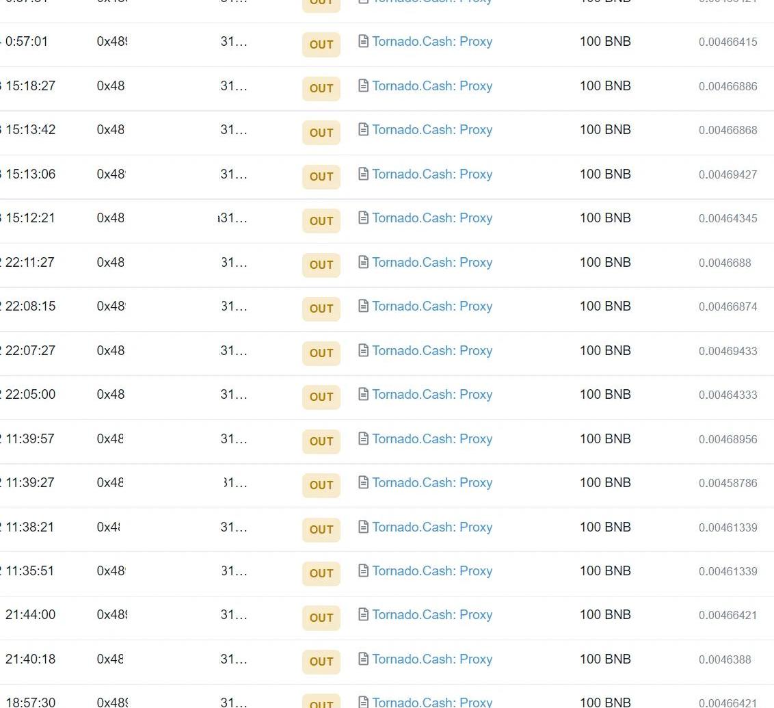This screenshot has height=708, width=774.
Task: Click the timestamp 21:40:18
Action: tap(30, 659)
